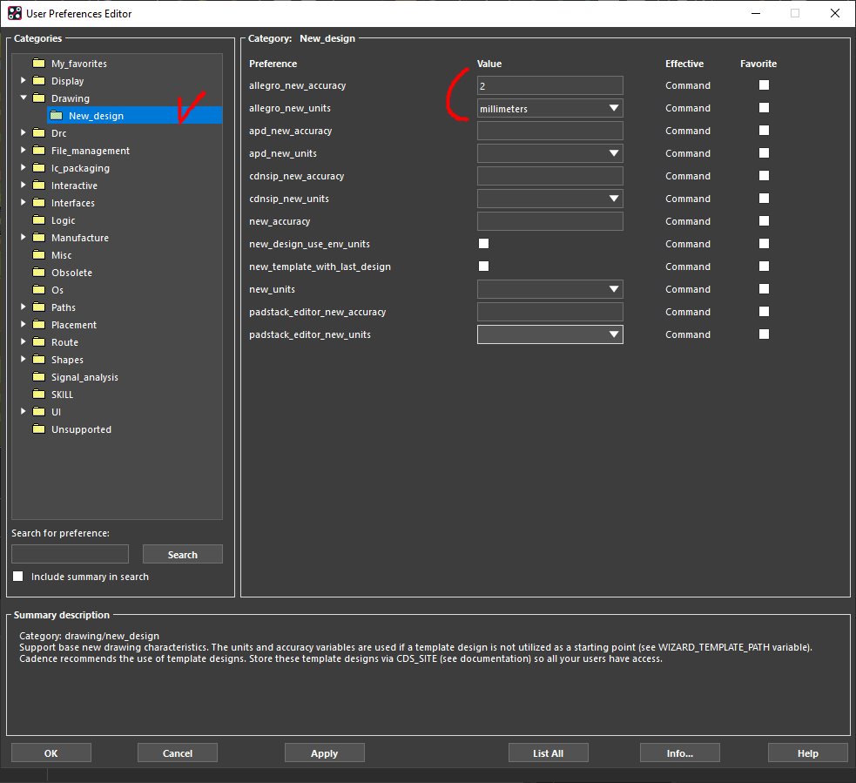This screenshot has width=856, height=783.
Task: Click the Os folder icon
Action: pos(39,290)
